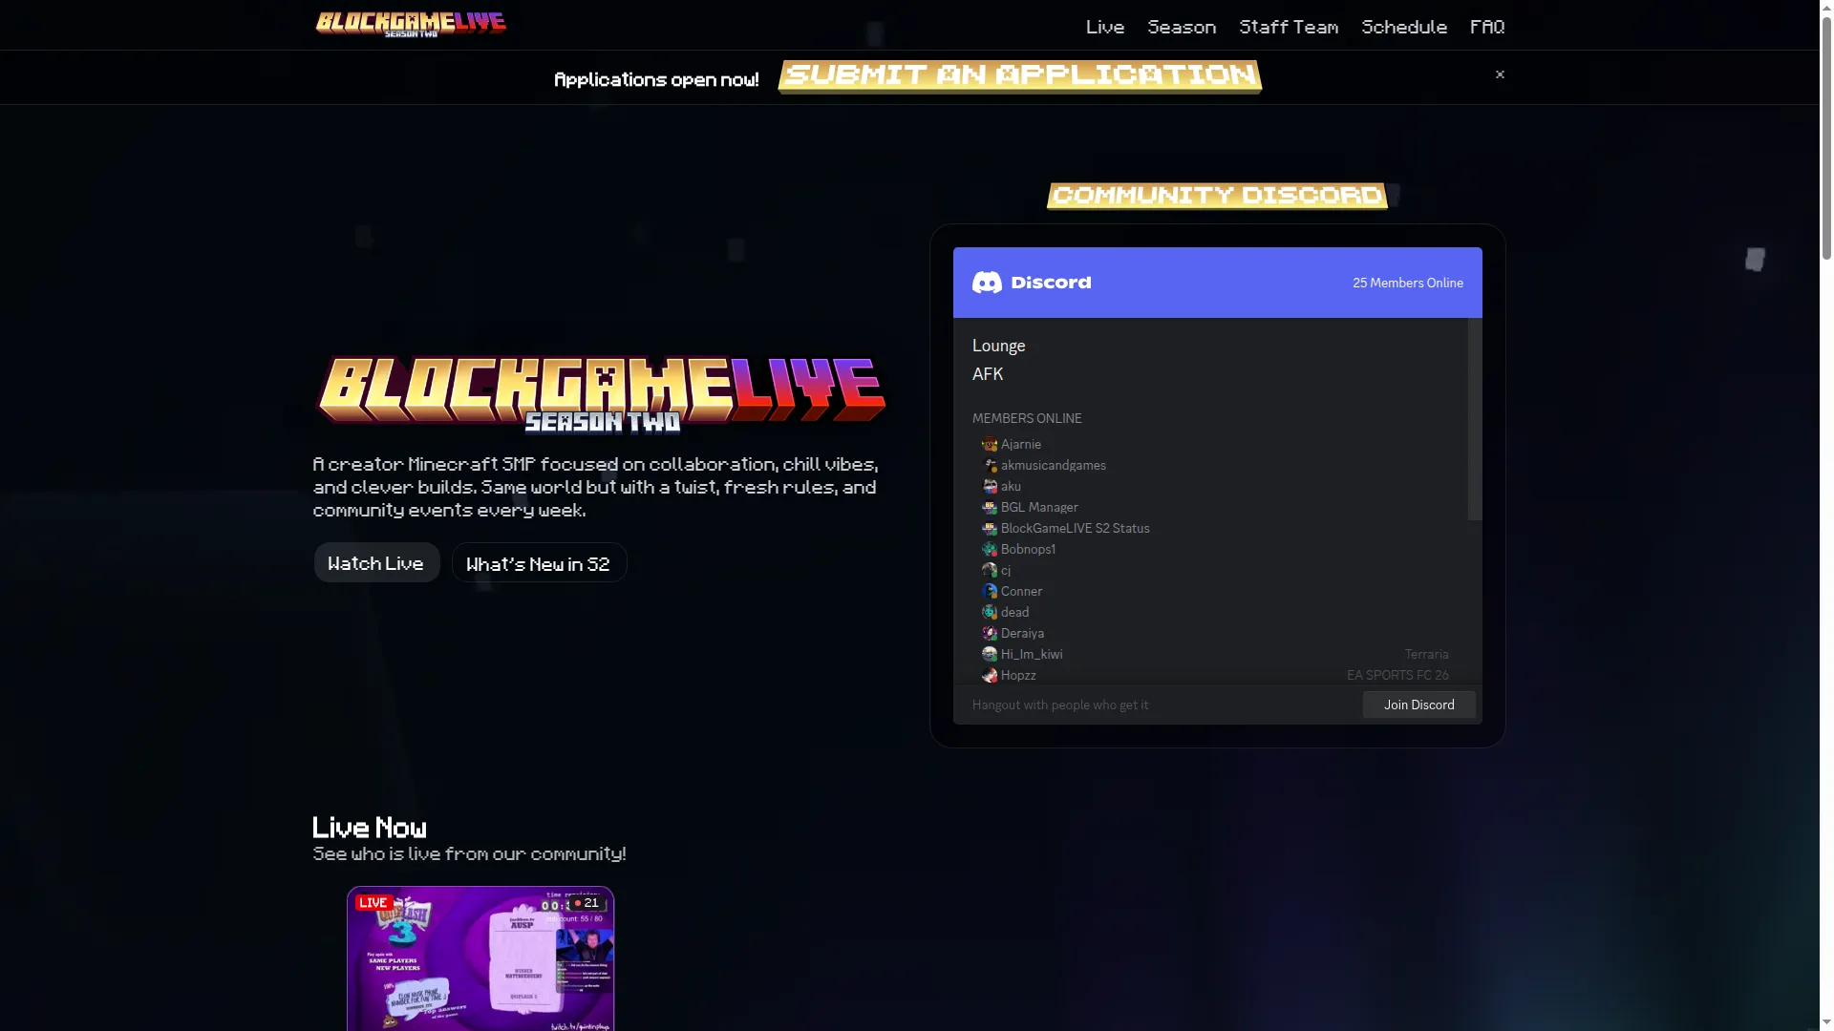Screen dimensions: 1834x1031
Task: Click member name Deraiya
Action: (1022, 633)
